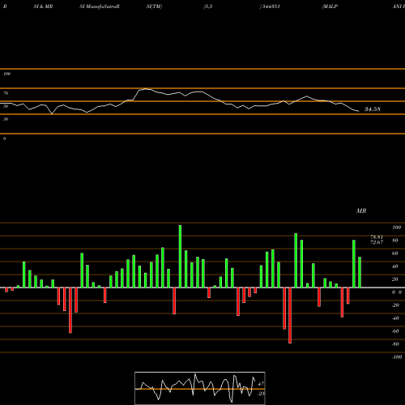This screenshot has height=405, width=405.
Task: Click the MR axis label 60
Action: tap(394, 254)
